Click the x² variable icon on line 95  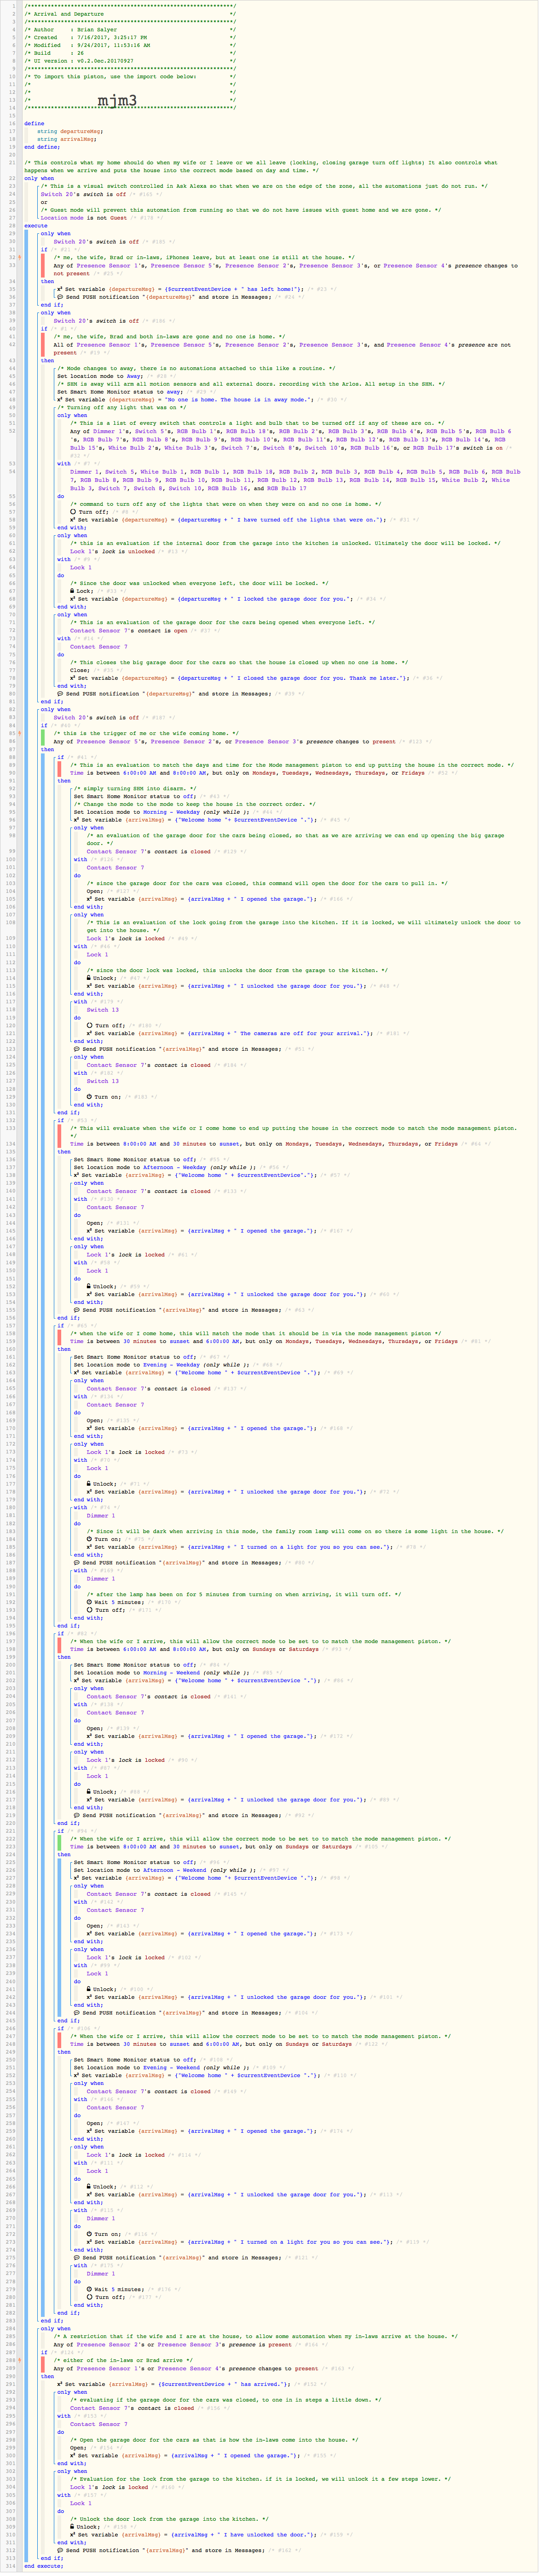coord(76,820)
